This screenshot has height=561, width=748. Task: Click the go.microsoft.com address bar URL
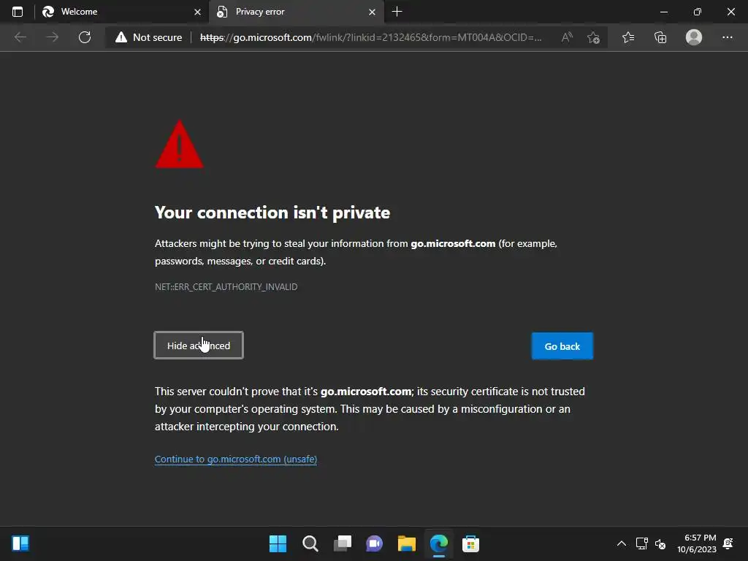coord(370,37)
